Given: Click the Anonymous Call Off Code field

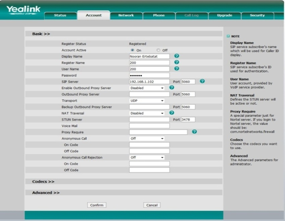Looking at the screenshot, I should tap(149, 151).
